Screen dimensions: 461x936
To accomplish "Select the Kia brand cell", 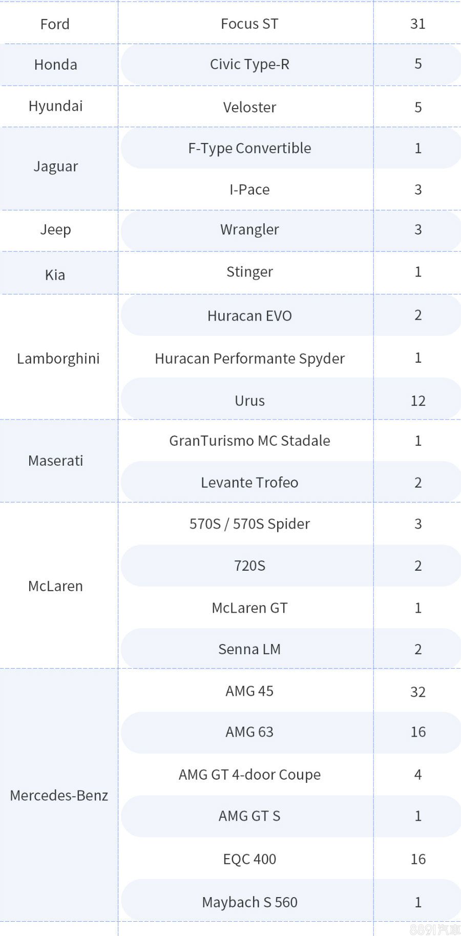I will click(x=55, y=275).
